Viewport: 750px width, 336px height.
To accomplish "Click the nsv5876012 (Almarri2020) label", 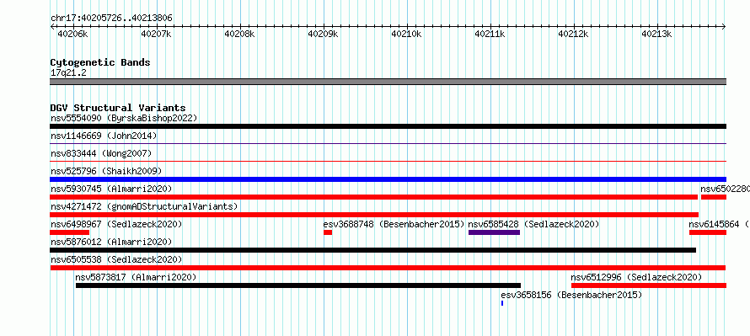I will (111, 242).
